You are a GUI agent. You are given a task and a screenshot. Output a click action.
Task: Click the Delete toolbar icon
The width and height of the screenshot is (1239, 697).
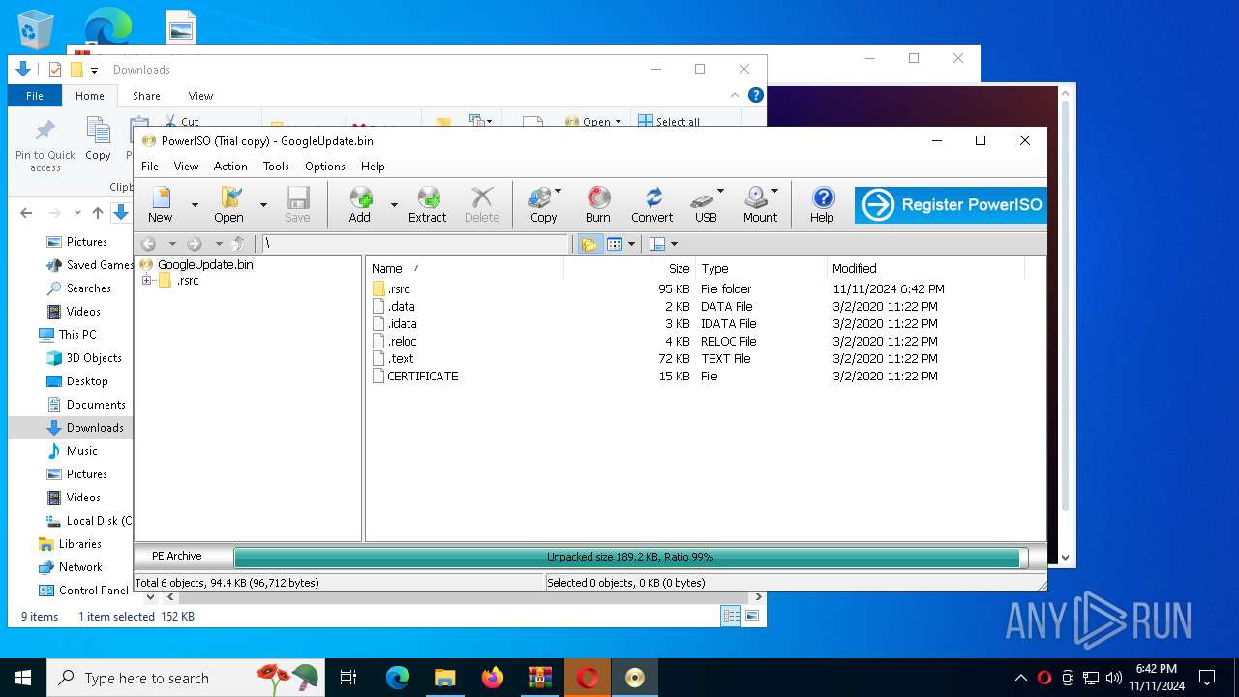481,205
